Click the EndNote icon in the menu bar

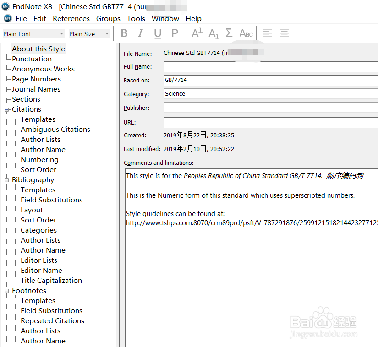8,18
